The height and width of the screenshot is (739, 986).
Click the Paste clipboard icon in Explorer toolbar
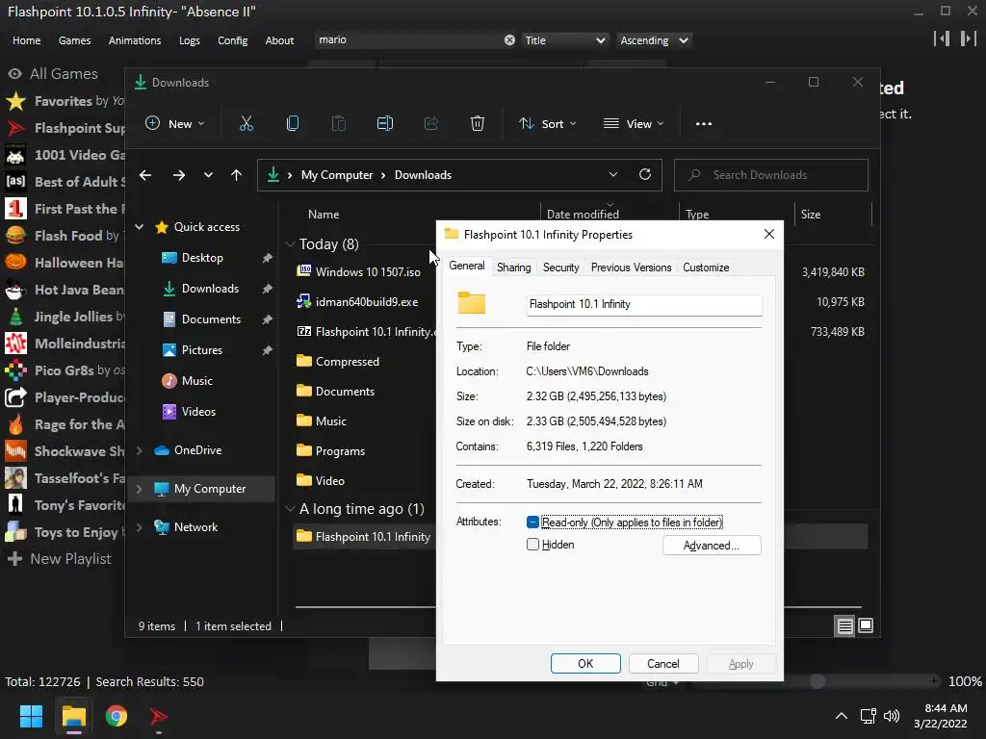[338, 124]
